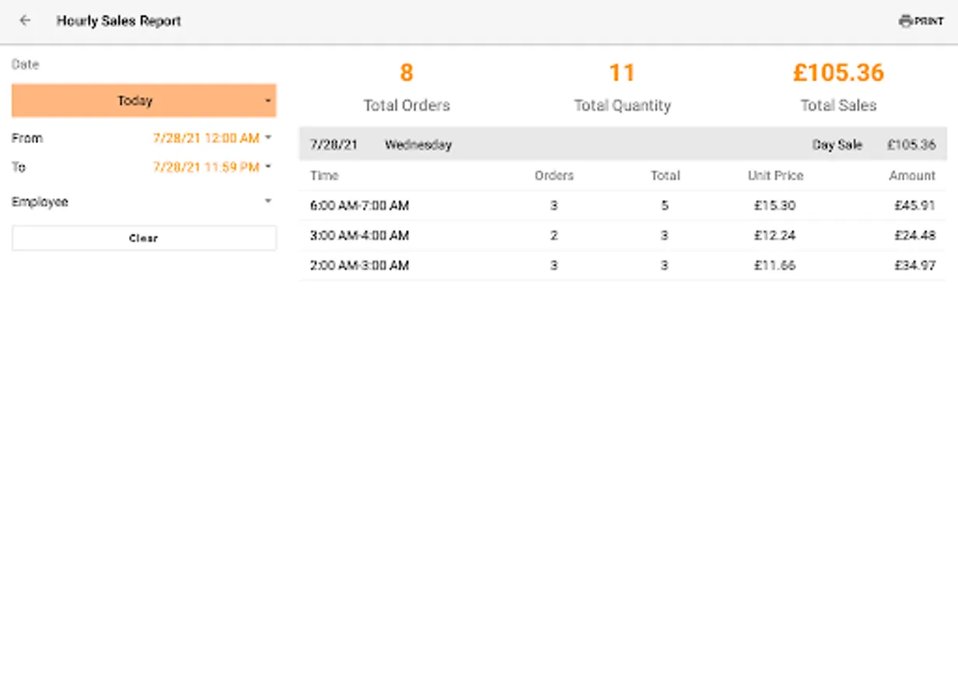Click the From date value 7/28/21 12:00 AM
This screenshot has width=958, height=700.
pos(206,138)
